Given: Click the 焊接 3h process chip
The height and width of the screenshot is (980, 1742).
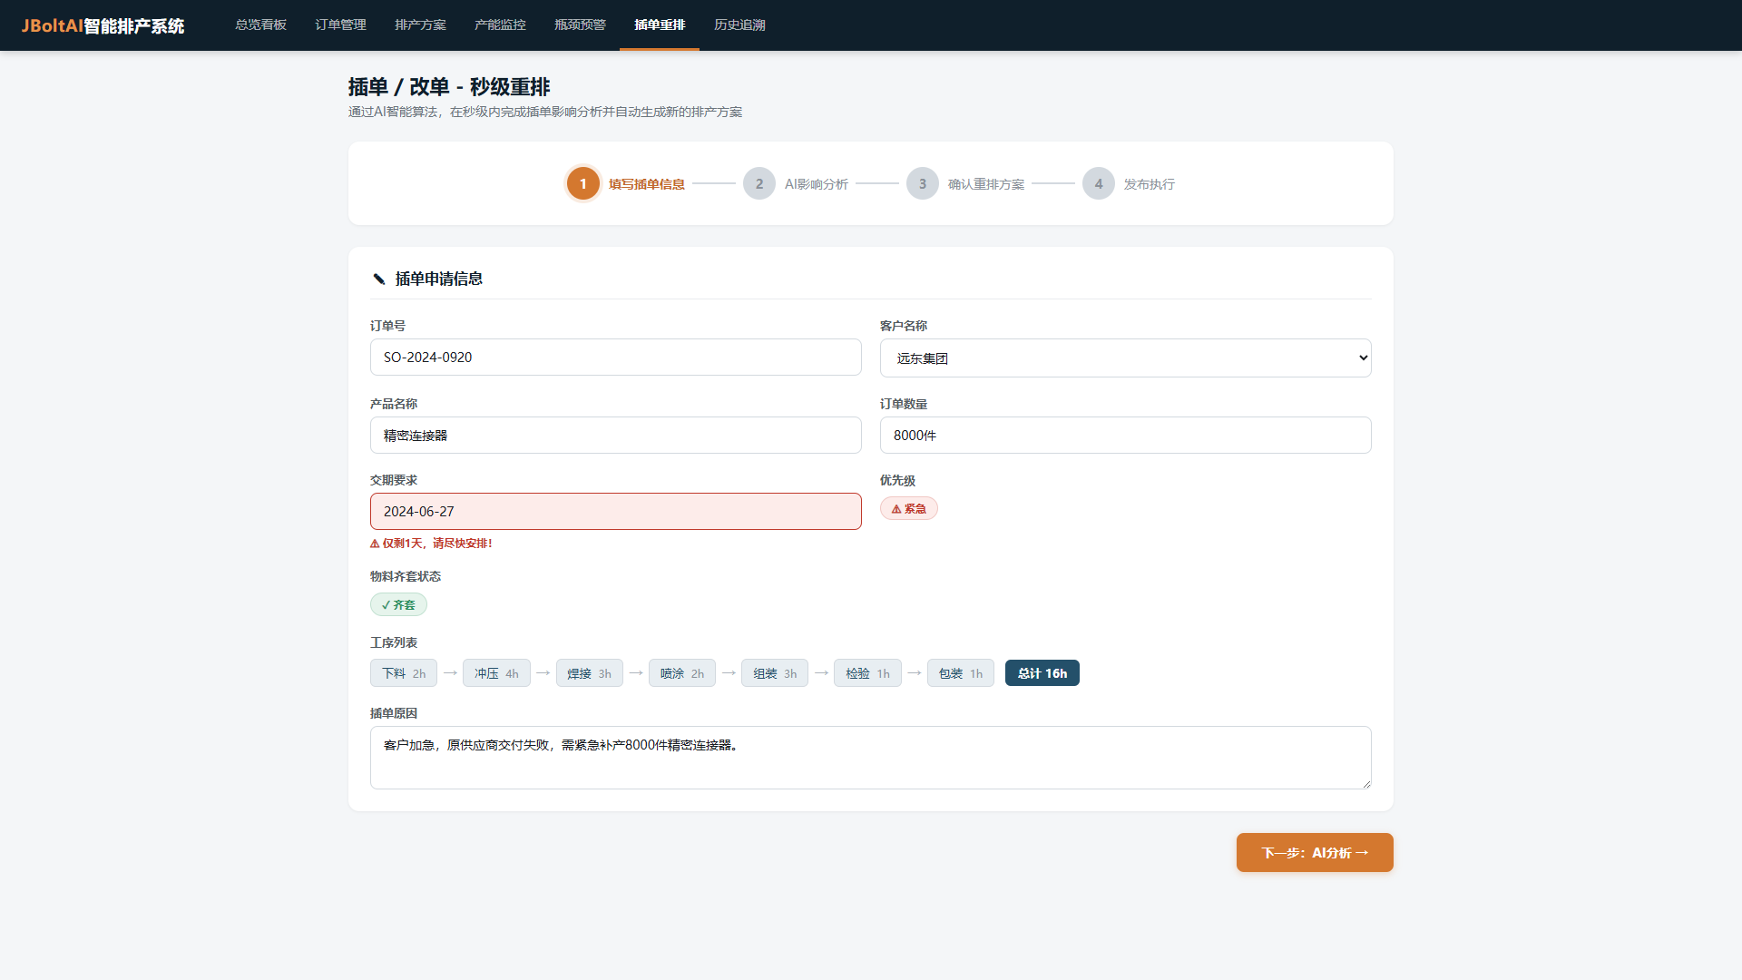Looking at the screenshot, I should [590, 673].
